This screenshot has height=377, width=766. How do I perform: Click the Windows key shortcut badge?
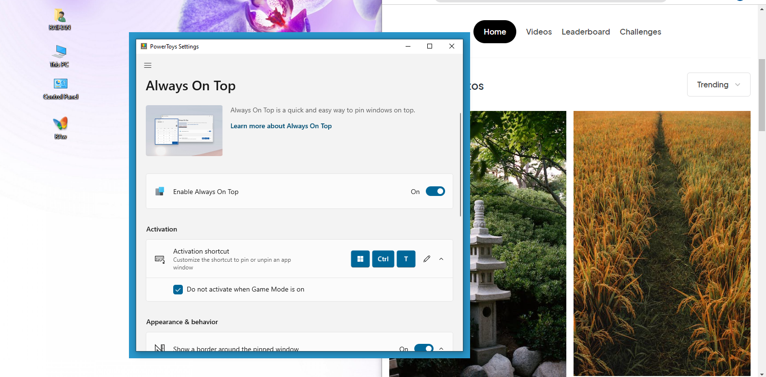click(x=360, y=259)
